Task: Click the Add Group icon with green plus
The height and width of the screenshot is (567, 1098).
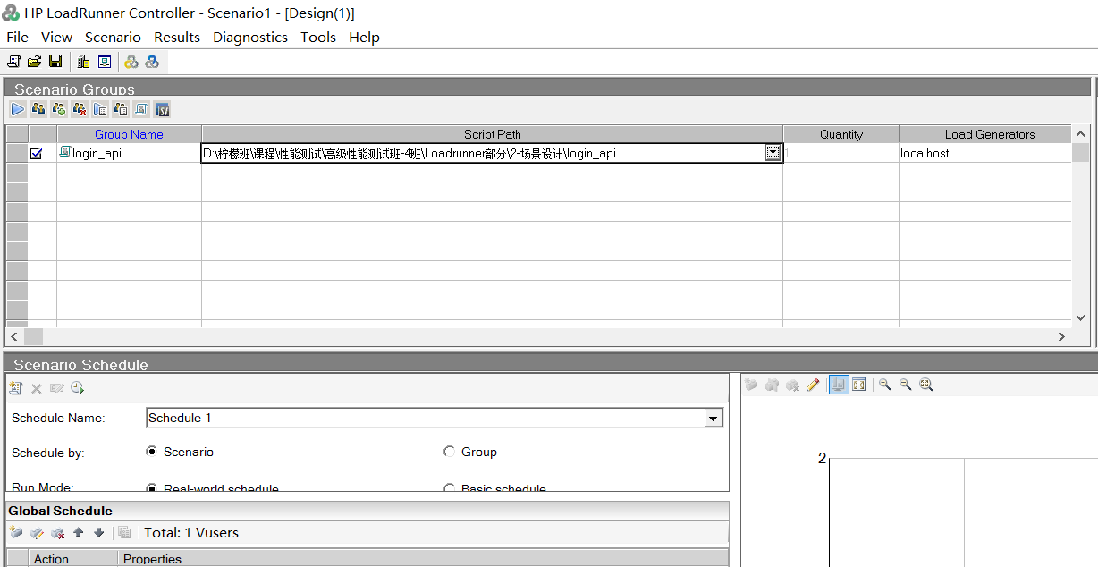Action: pyautogui.click(x=59, y=109)
